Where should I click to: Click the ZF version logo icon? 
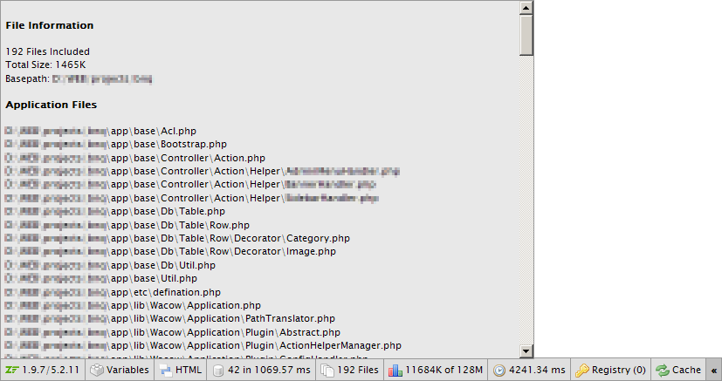(x=11, y=370)
